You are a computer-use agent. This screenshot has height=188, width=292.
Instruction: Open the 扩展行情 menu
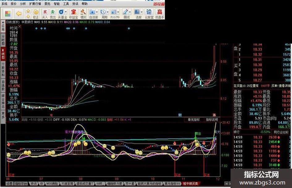coord(35,4)
